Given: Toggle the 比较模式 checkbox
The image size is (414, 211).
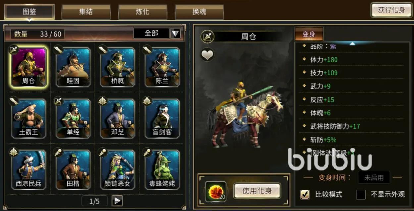Looking at the screenshot, I should pyautogui.click(x=305, y=194).
